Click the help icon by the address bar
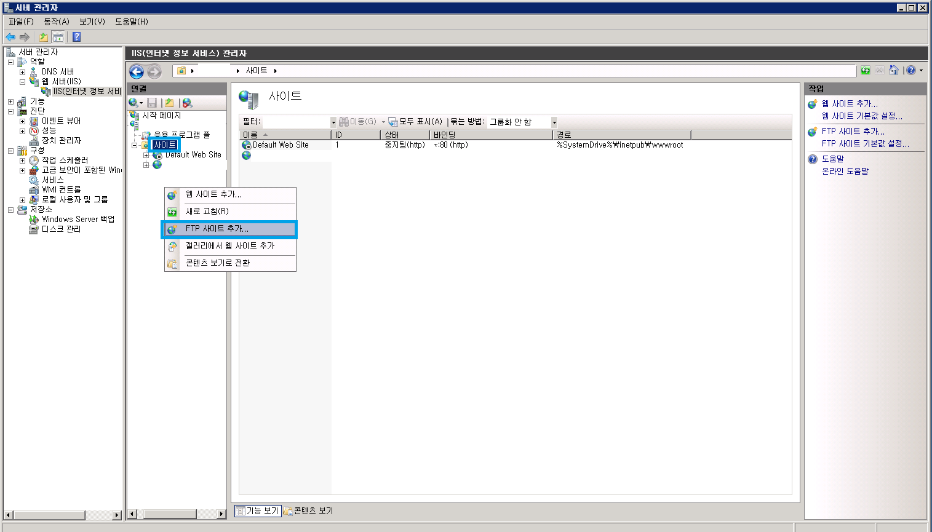 911,71
